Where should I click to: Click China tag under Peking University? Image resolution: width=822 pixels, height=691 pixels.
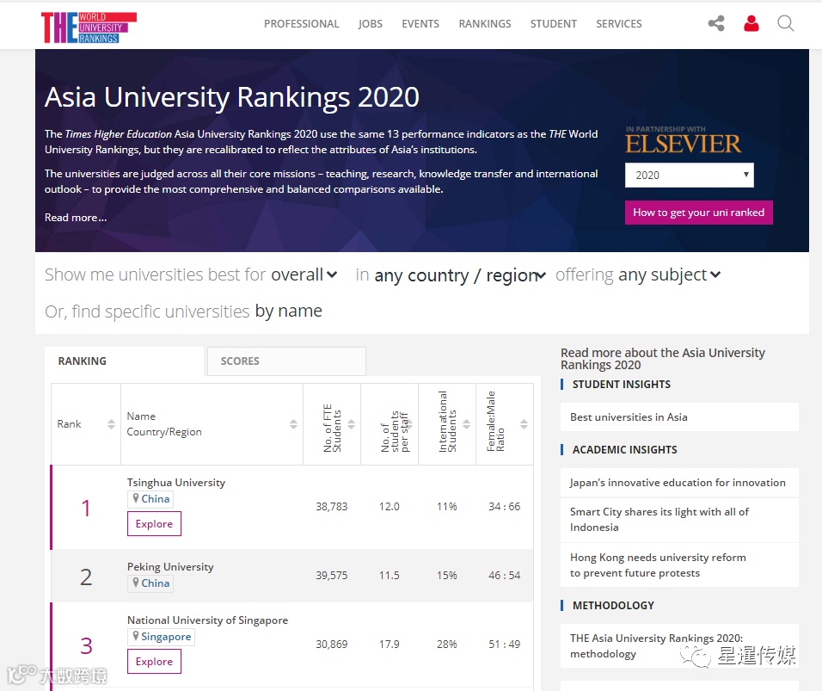point(150,583)
